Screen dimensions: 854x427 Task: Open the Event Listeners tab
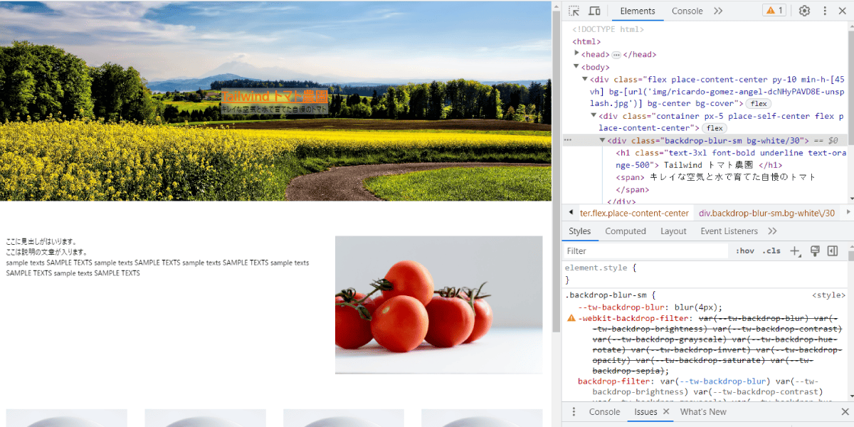coord(728,231)
